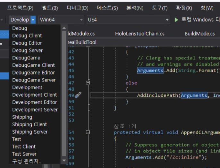The width and height of the screenshot is (220, 168).
Task: Collapse the else block at line 47
Action: pyautogui.click(x=88, y=83)
